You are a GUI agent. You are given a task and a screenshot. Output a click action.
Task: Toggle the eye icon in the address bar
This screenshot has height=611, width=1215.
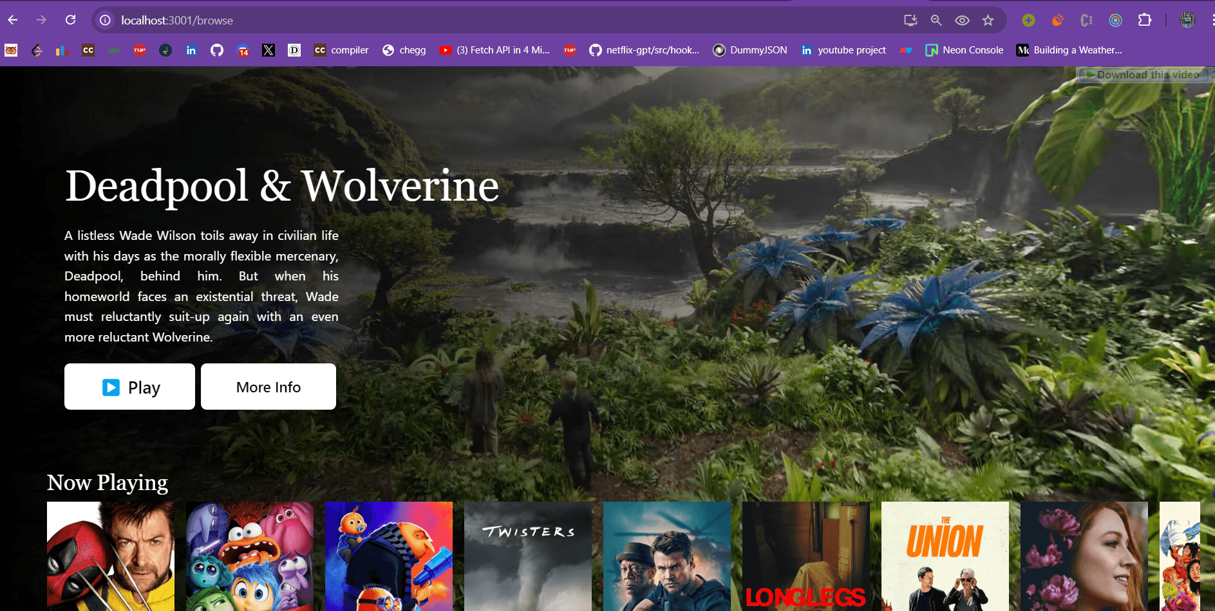962,21
